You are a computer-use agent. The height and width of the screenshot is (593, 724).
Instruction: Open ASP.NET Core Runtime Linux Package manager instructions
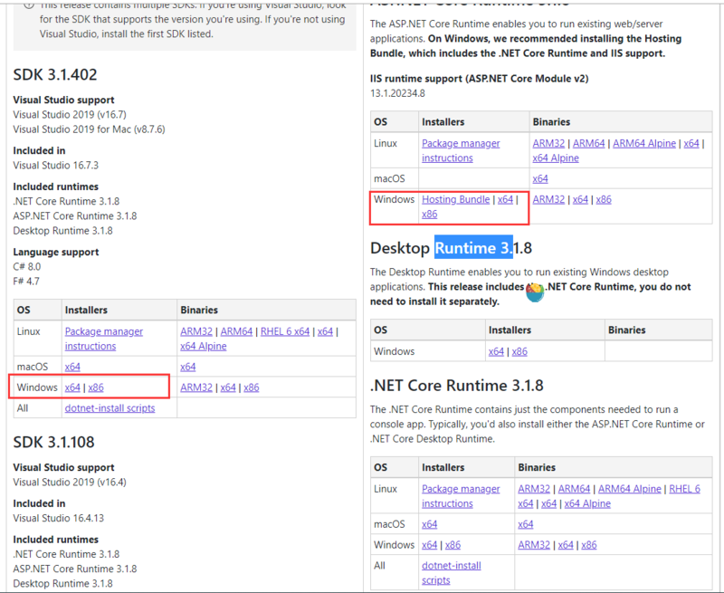click(461, 150)
